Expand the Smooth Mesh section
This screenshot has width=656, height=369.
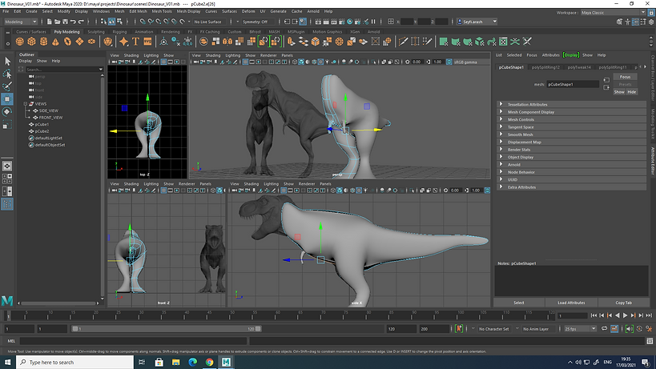572,134
